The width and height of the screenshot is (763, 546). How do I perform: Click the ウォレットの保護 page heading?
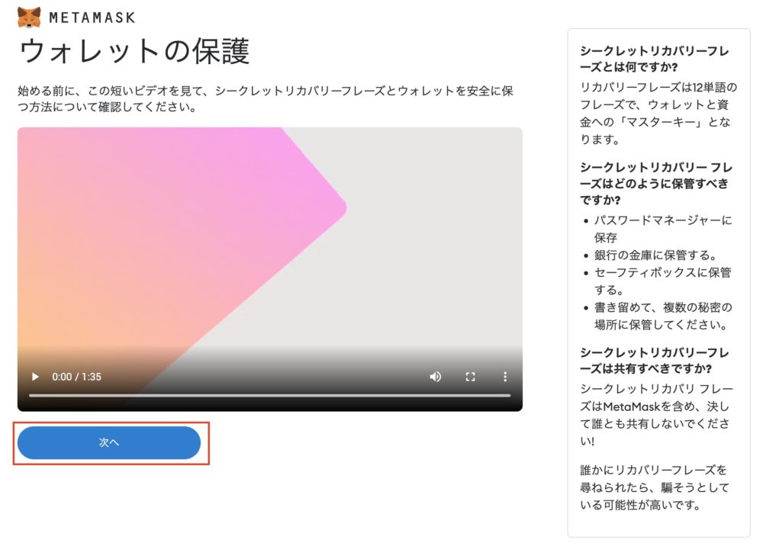(134, 51)
